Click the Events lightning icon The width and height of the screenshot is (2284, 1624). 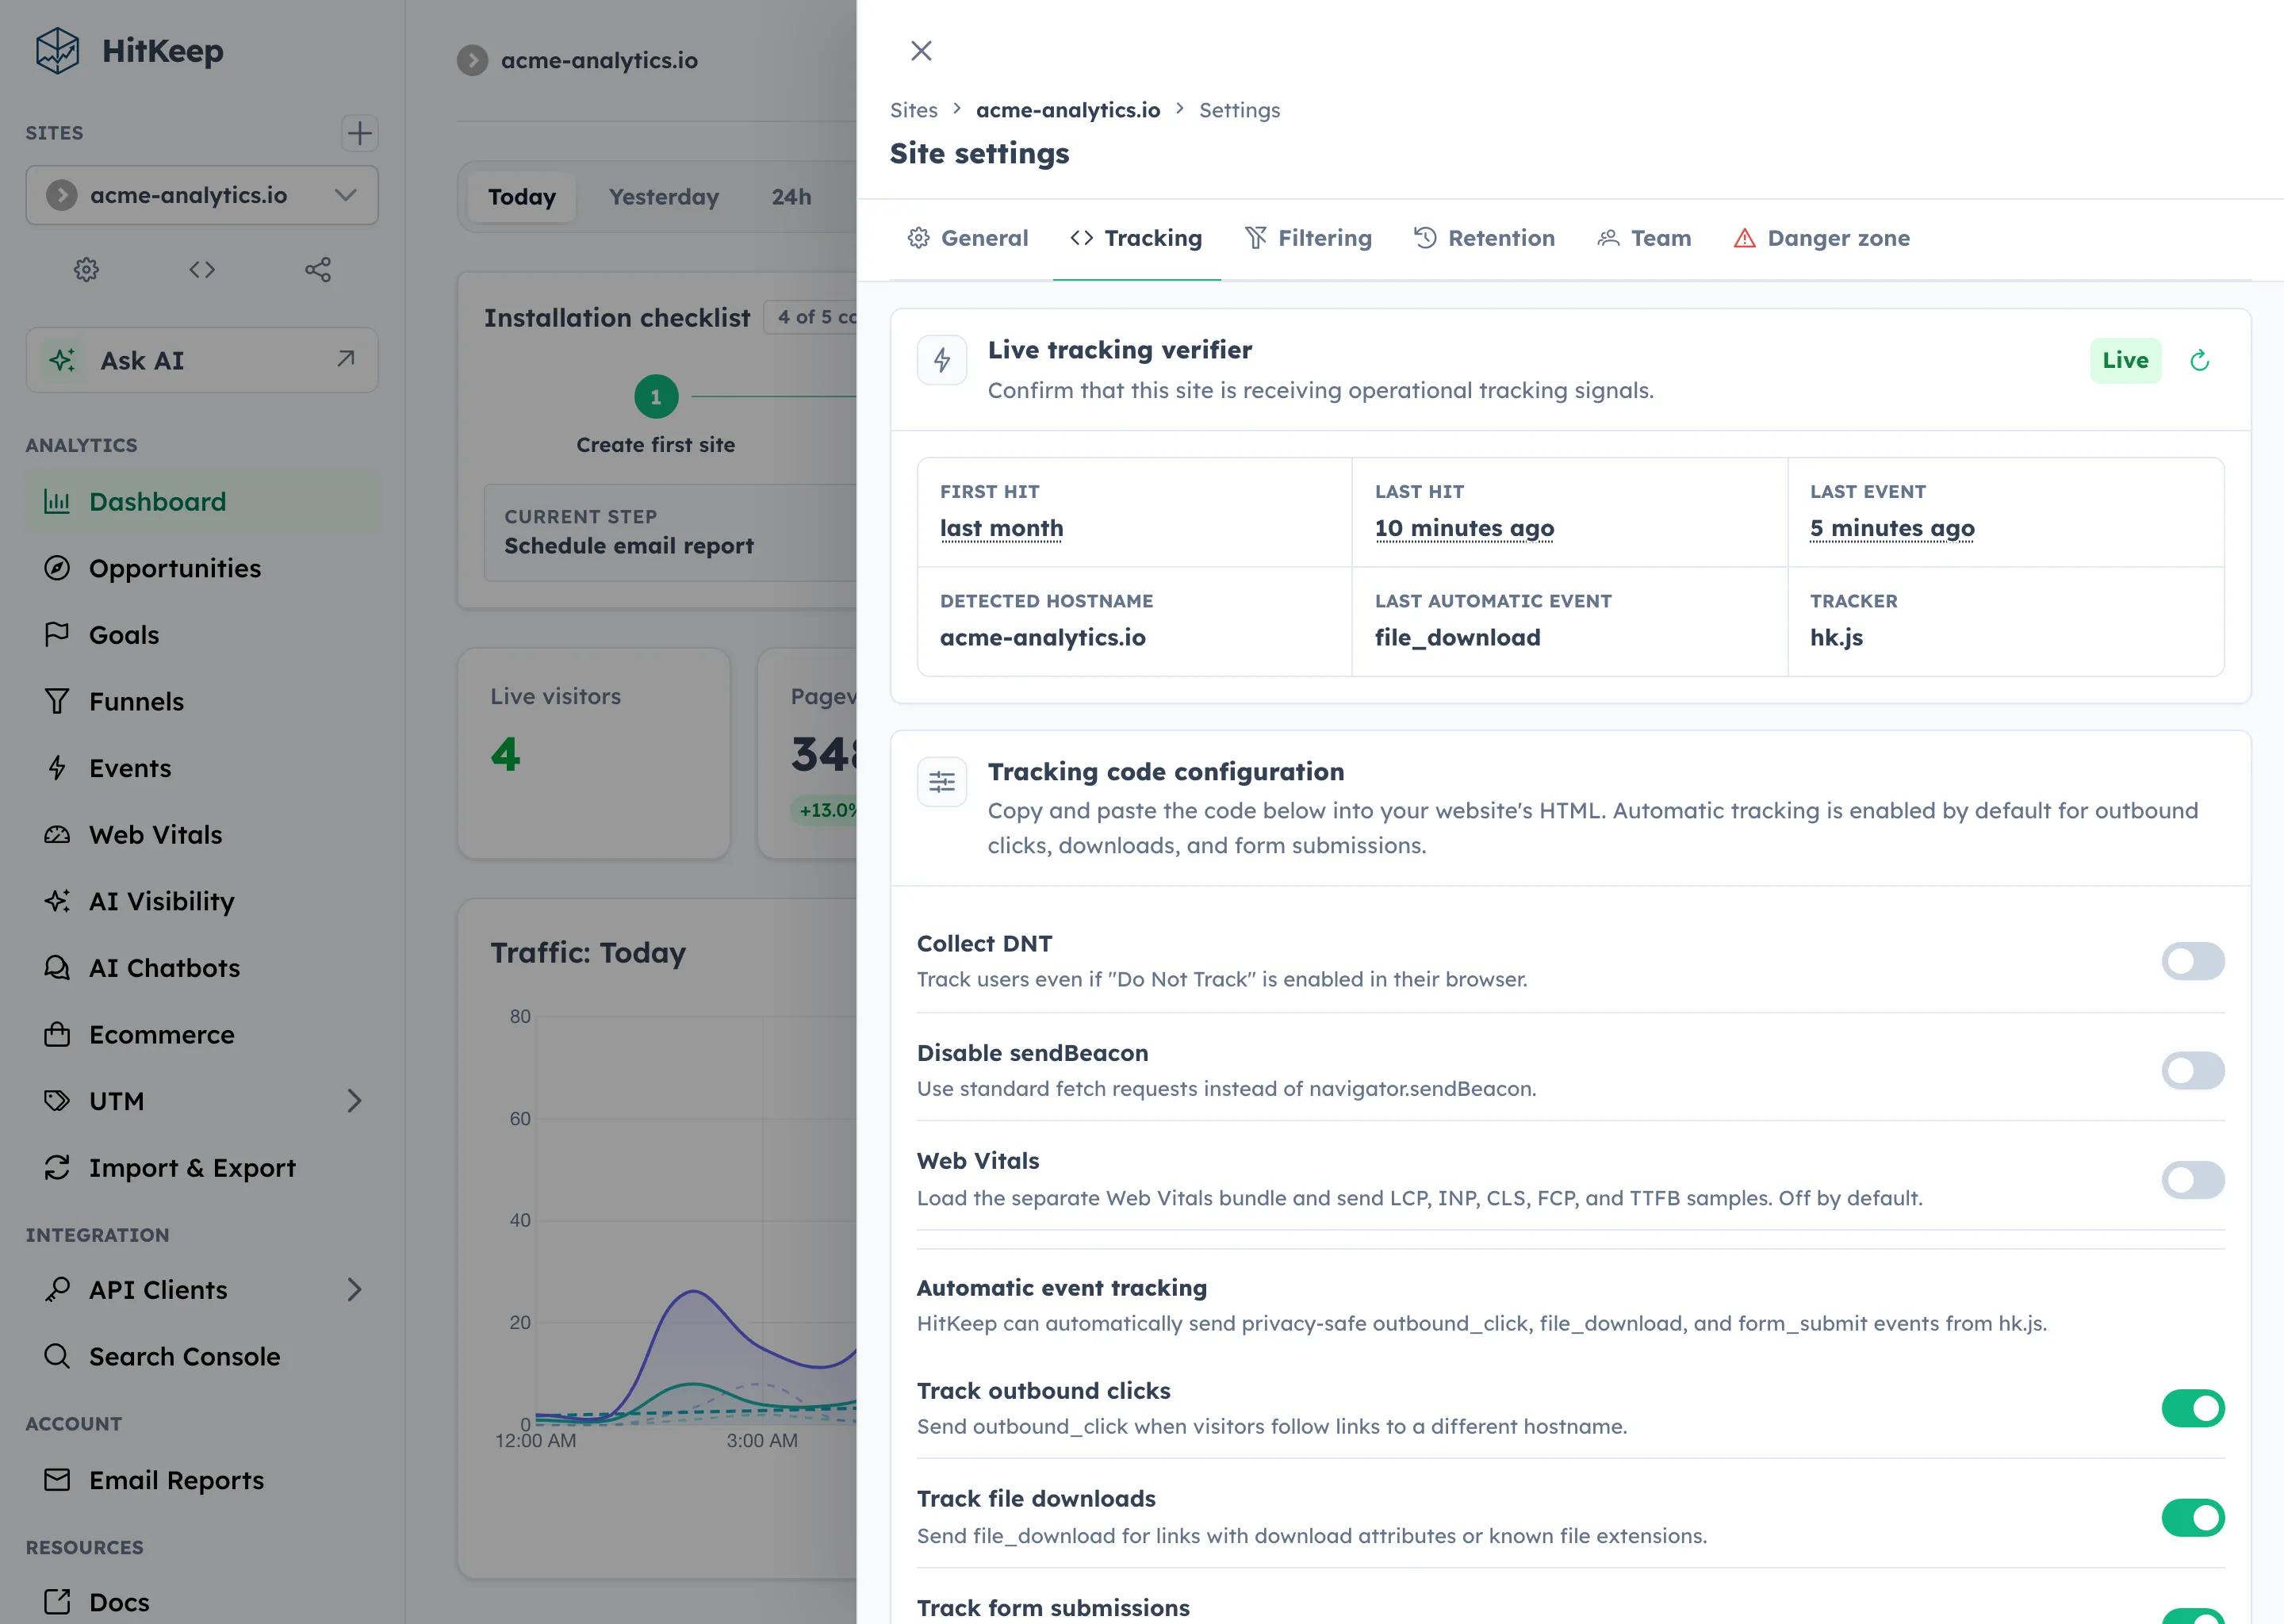(57, 768)
